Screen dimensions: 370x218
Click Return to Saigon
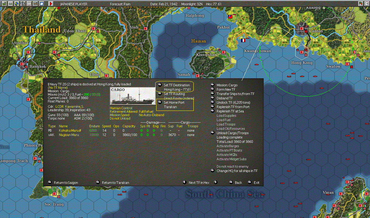click(x=66, y=183)
